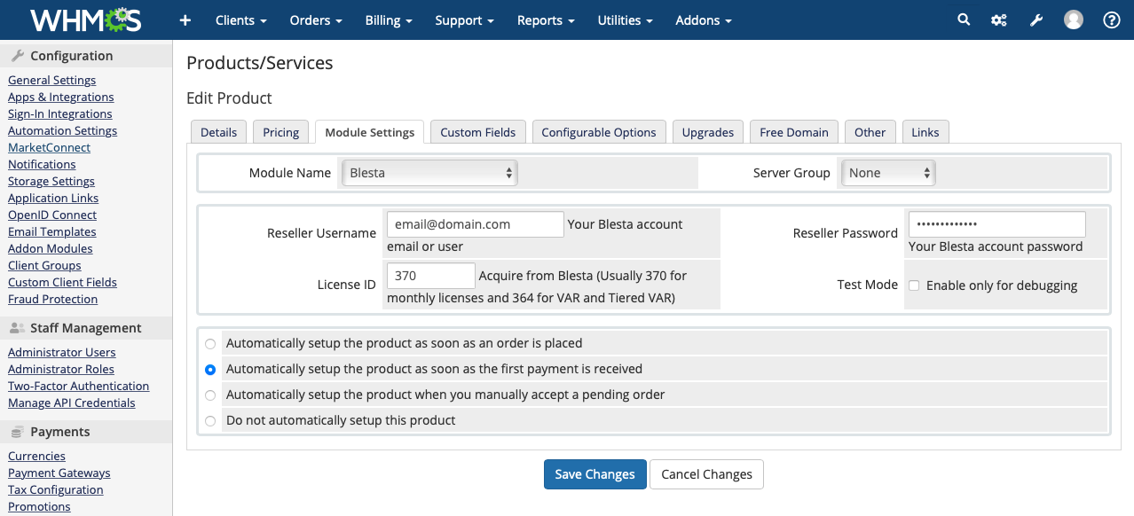Click the Save Changes button
The width and height of the screenshot is (1134, 516).
(x=595, y=474)
